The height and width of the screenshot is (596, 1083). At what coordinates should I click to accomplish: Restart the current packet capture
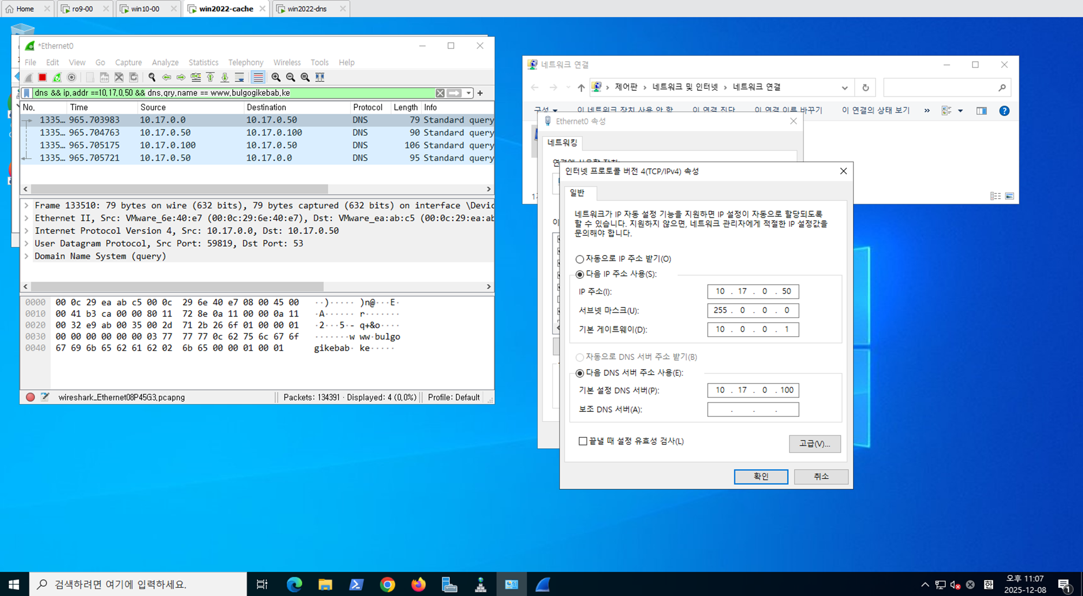click(57, 77)
